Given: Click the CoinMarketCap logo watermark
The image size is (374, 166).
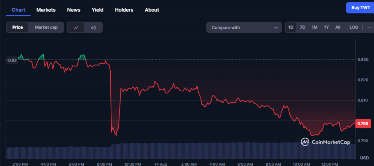Looking at the screenshot, I should (325, 142).
